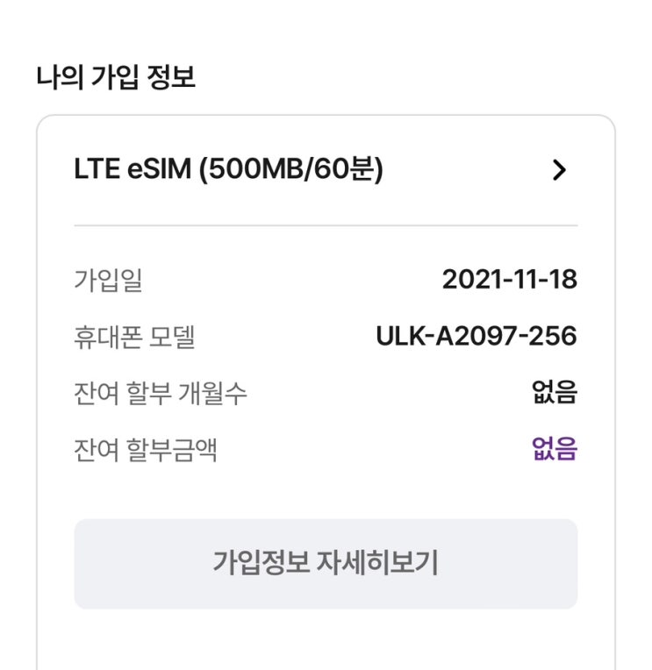Click the 2021-11-18 join date value
Viewport: 652px width, 670px height.
(509, 280)
